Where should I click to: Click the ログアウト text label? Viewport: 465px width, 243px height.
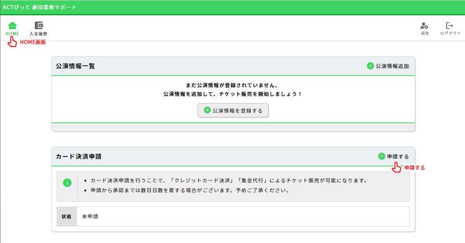[x=450, y=33]
